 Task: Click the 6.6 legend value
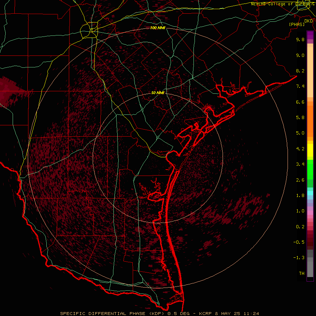300,102
